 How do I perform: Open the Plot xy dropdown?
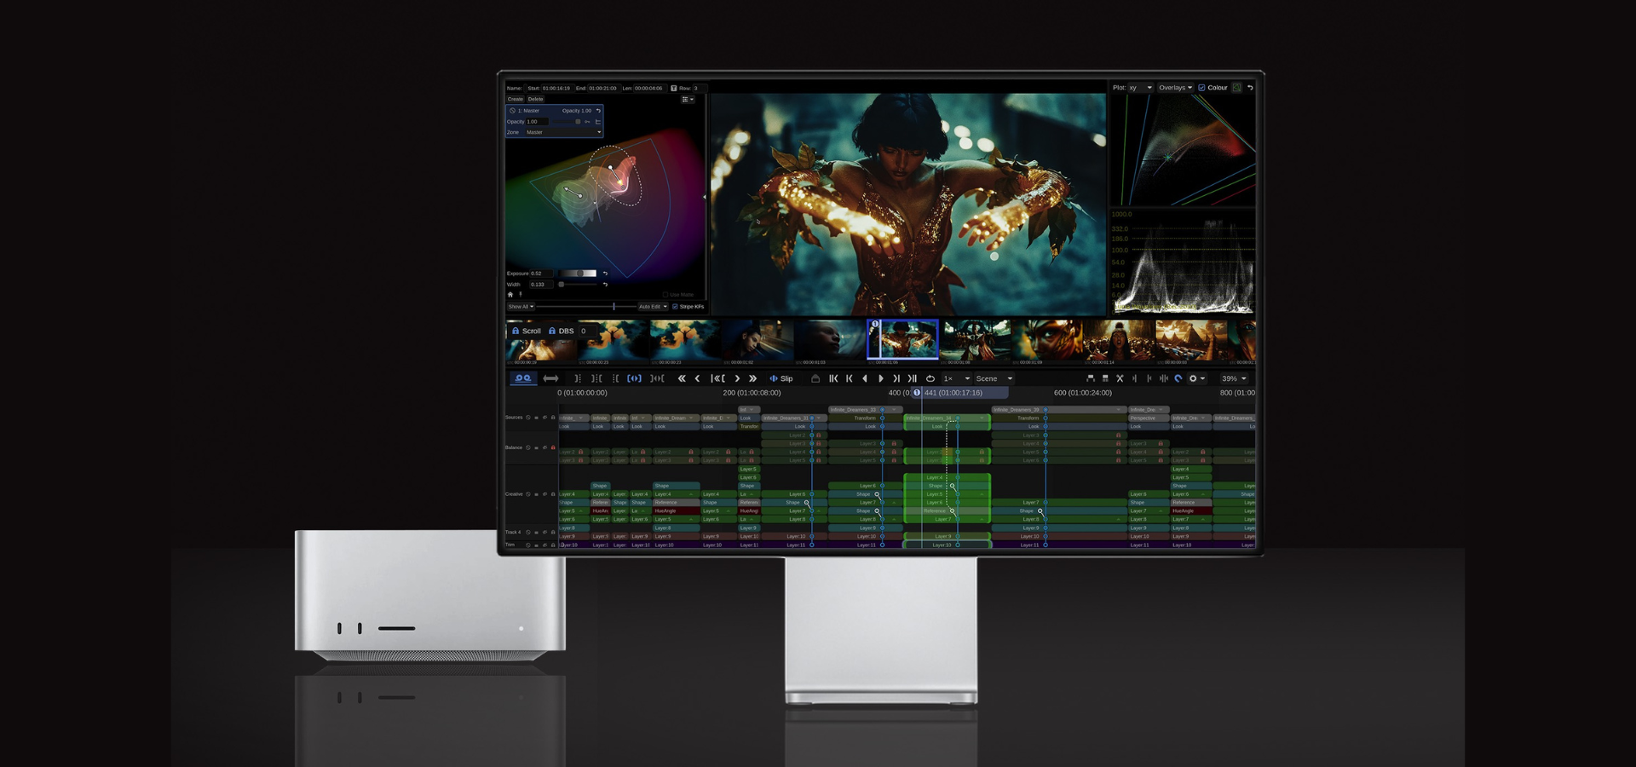pos(1142,87)
